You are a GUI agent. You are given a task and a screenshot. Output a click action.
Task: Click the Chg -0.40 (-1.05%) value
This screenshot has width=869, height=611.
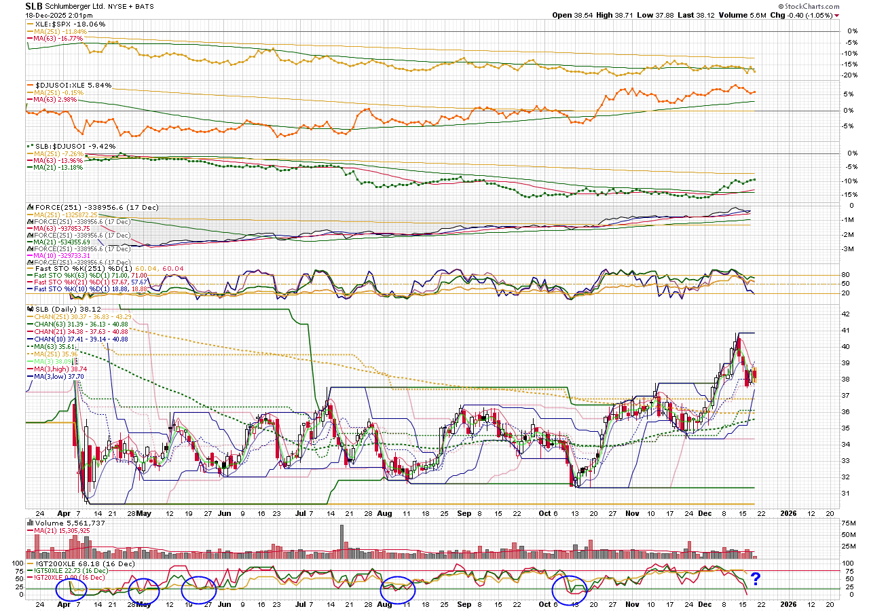click(x=802, y=15)
